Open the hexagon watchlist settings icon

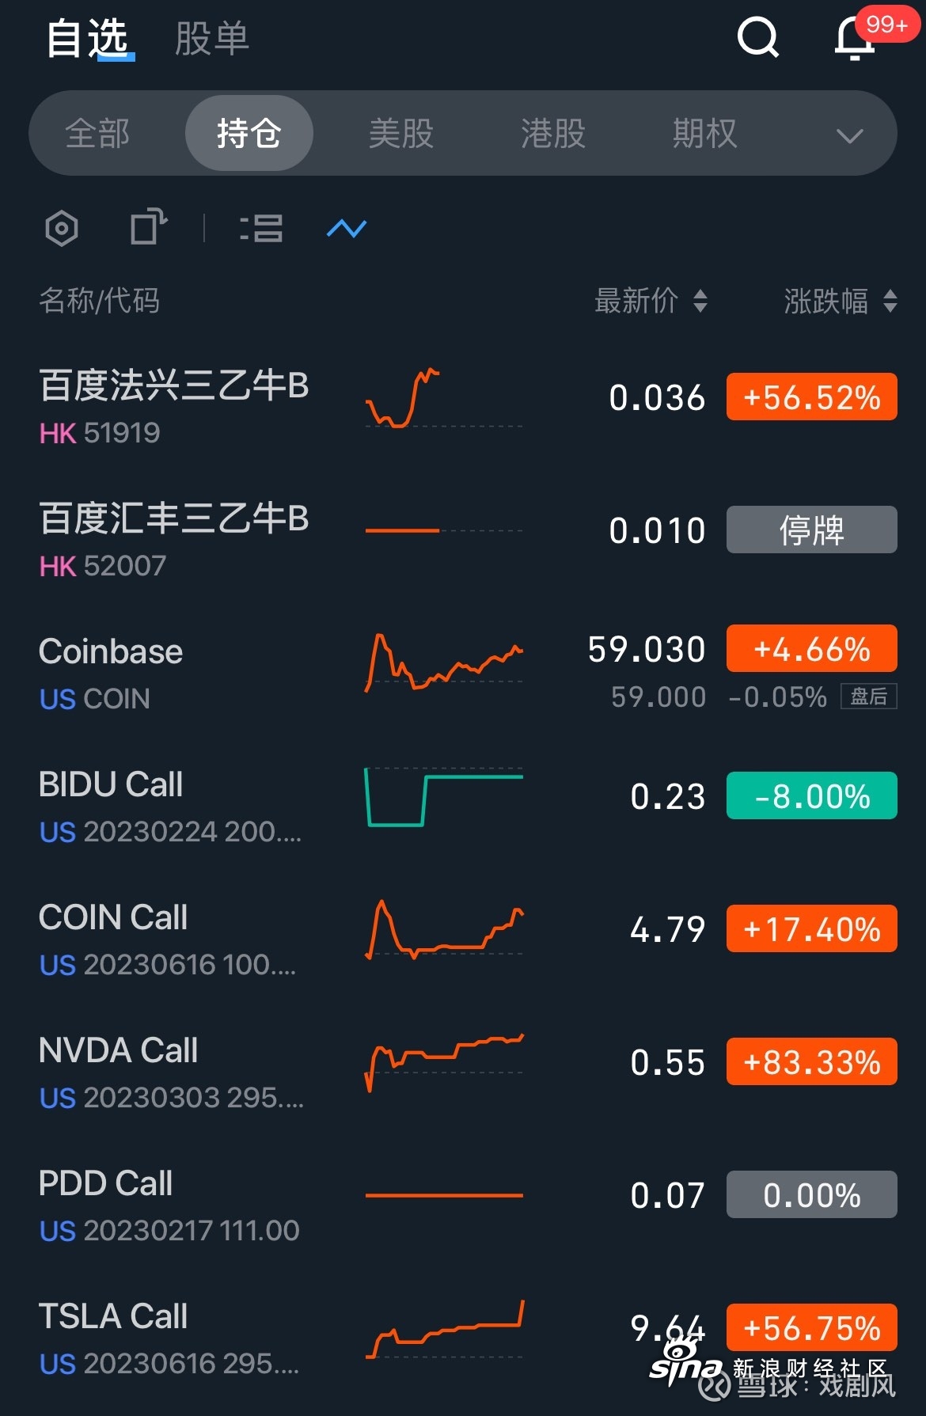pyautogui.click(x=62, y=229)
